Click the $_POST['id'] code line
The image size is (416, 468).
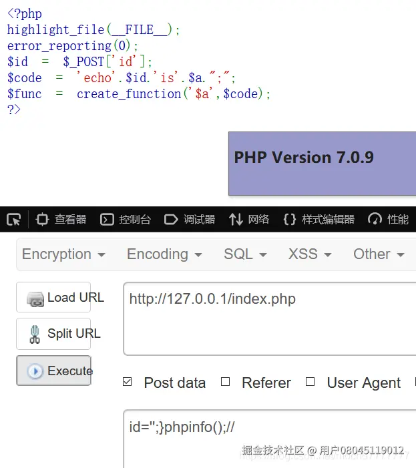[x=79, y=62]
